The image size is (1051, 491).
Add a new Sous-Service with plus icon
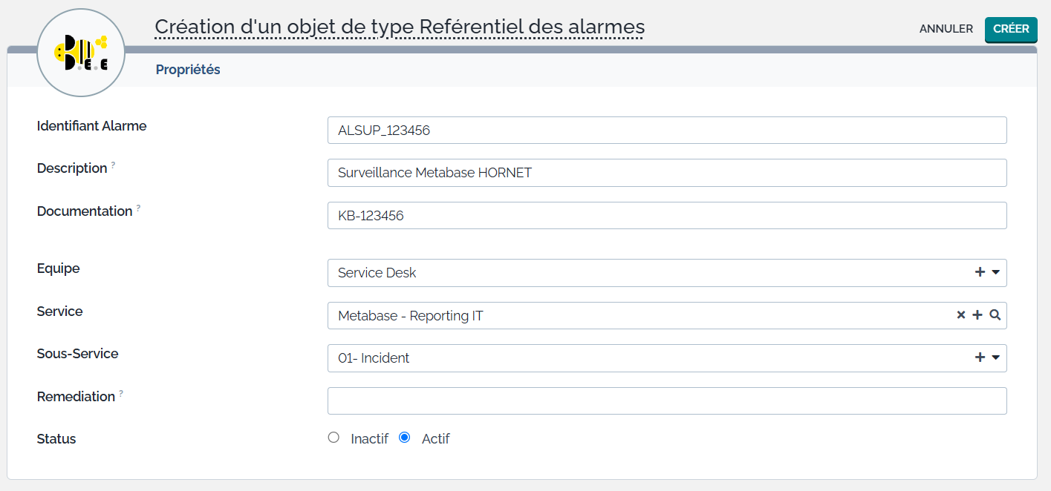click(x=980, y=357)
